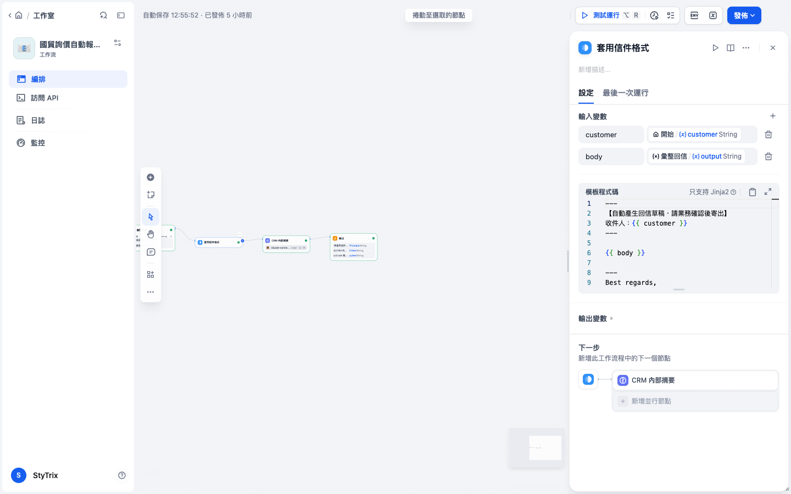Open the 彙整回信 / output variable selector
This screenshot has height=494, width=791.
pos(702,156)
